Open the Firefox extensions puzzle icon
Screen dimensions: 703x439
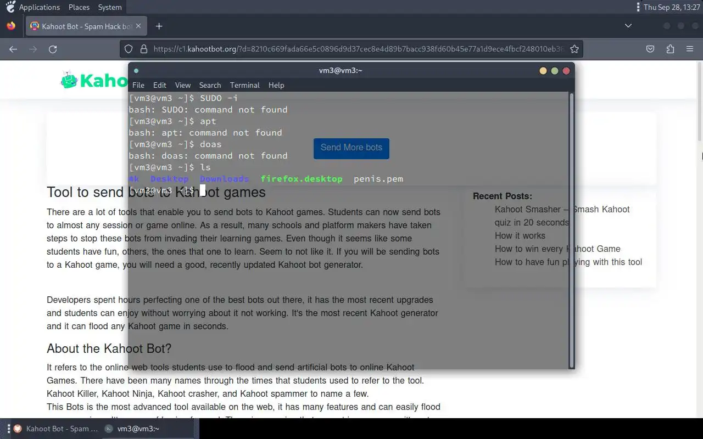(x=670, y=49)
